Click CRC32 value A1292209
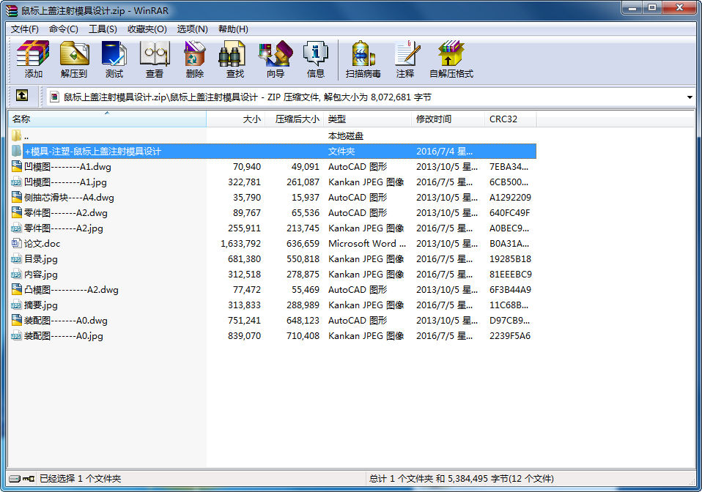This screenshot has width=702, height=492. [511, 197]
